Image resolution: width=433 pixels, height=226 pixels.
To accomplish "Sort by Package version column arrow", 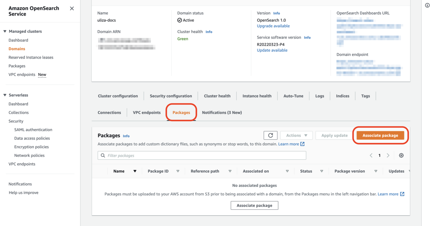I will [x=376, y=171].
